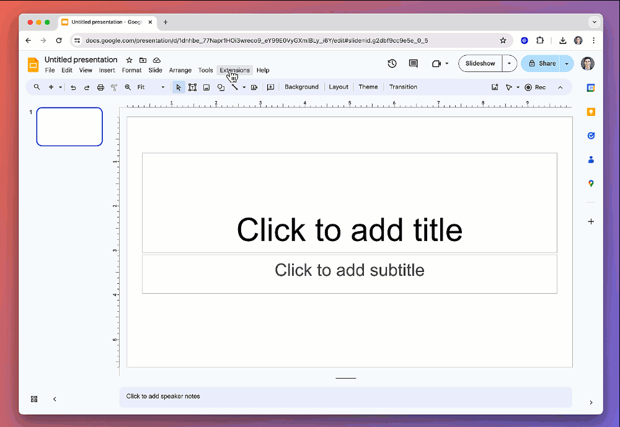Open the Google Slides home icon
Image resolution: width=620 pixels, height=427 pixels.
33,65
